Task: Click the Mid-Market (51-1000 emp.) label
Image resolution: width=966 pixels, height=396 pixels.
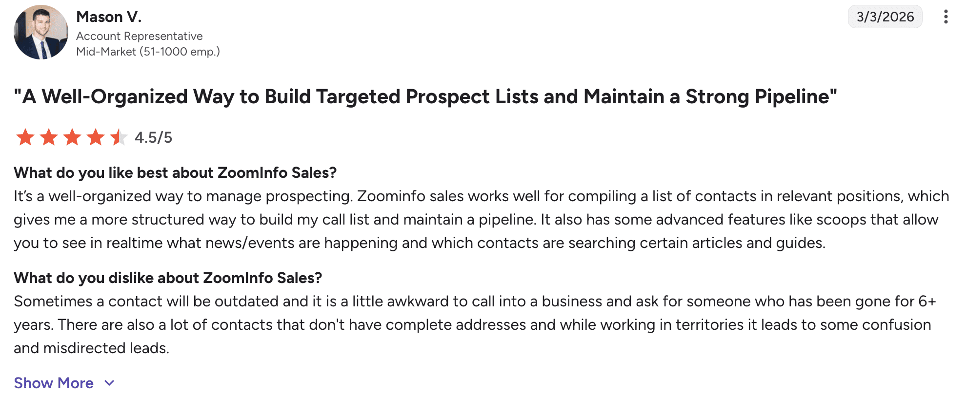Action: (x=148, y=52)
